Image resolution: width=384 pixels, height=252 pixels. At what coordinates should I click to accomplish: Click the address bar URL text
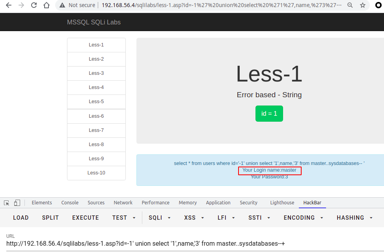222,5
